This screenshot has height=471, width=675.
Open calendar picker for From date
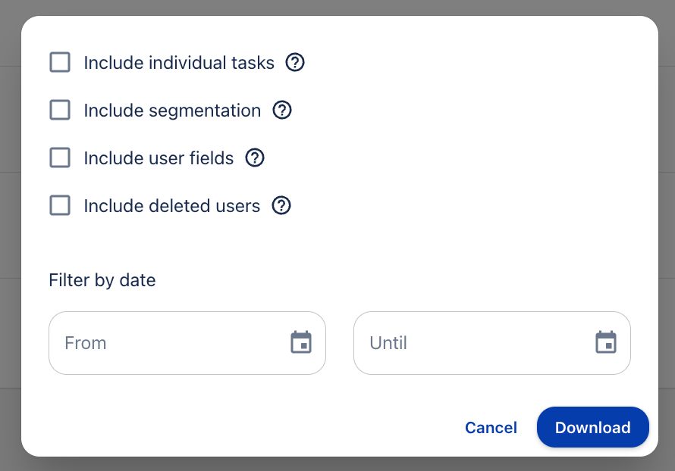tap(301, 343)
